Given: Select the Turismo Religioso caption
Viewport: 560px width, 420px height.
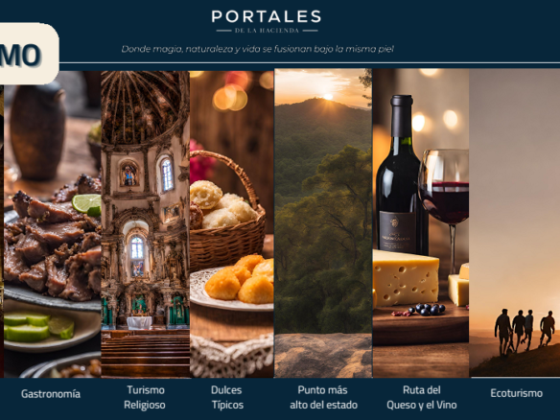Looking at the screenshot, I should 145,397.
